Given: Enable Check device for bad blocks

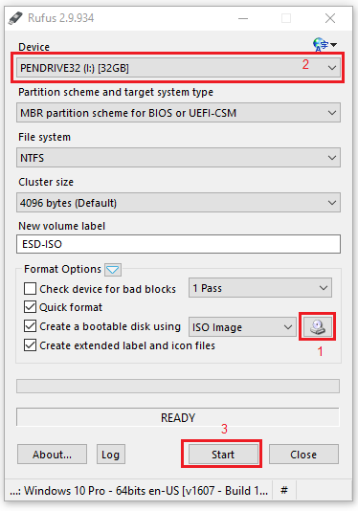Looking at the screenshot, I should click(x=30, y=289).
